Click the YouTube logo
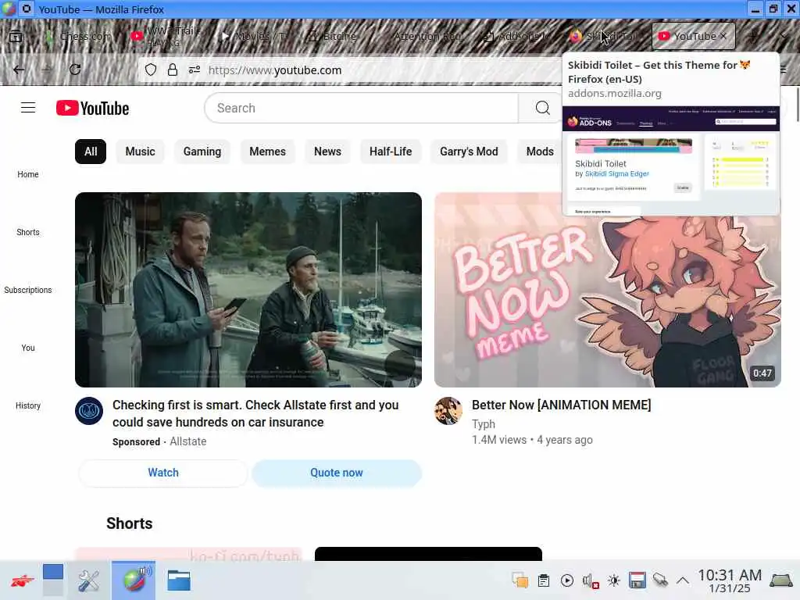Image resolution: width=800 pixels, height=600 pixels. 92,108
